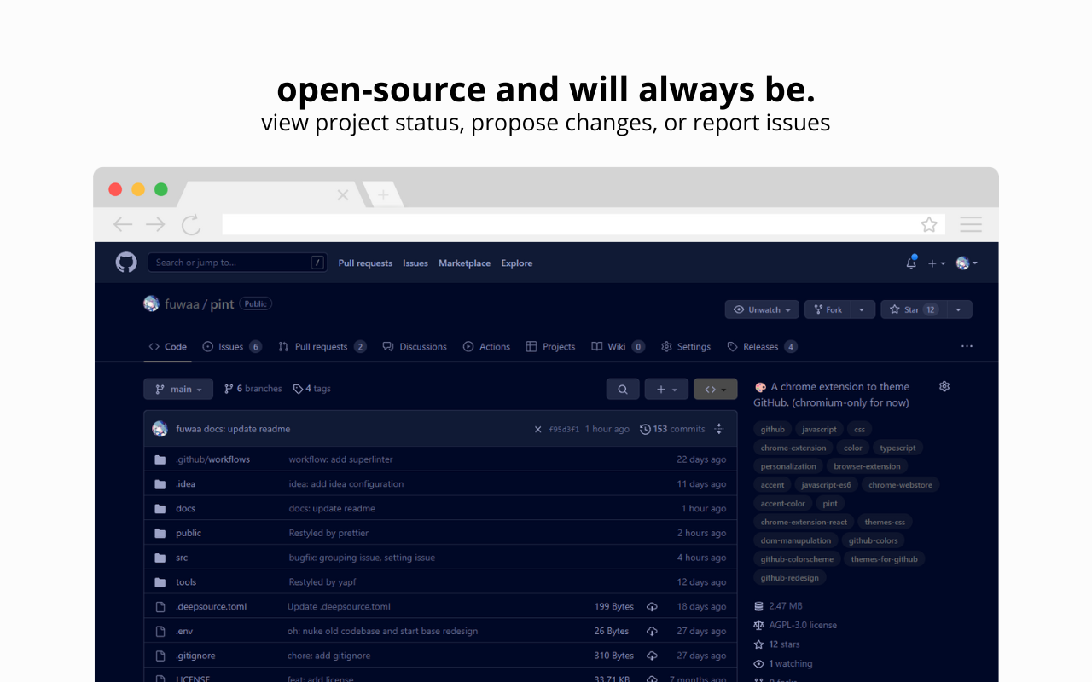Image resolution: width=1092 pixels, height=682 pixels.
Task: Open the public folder
Action: click(x=189, y=534)
